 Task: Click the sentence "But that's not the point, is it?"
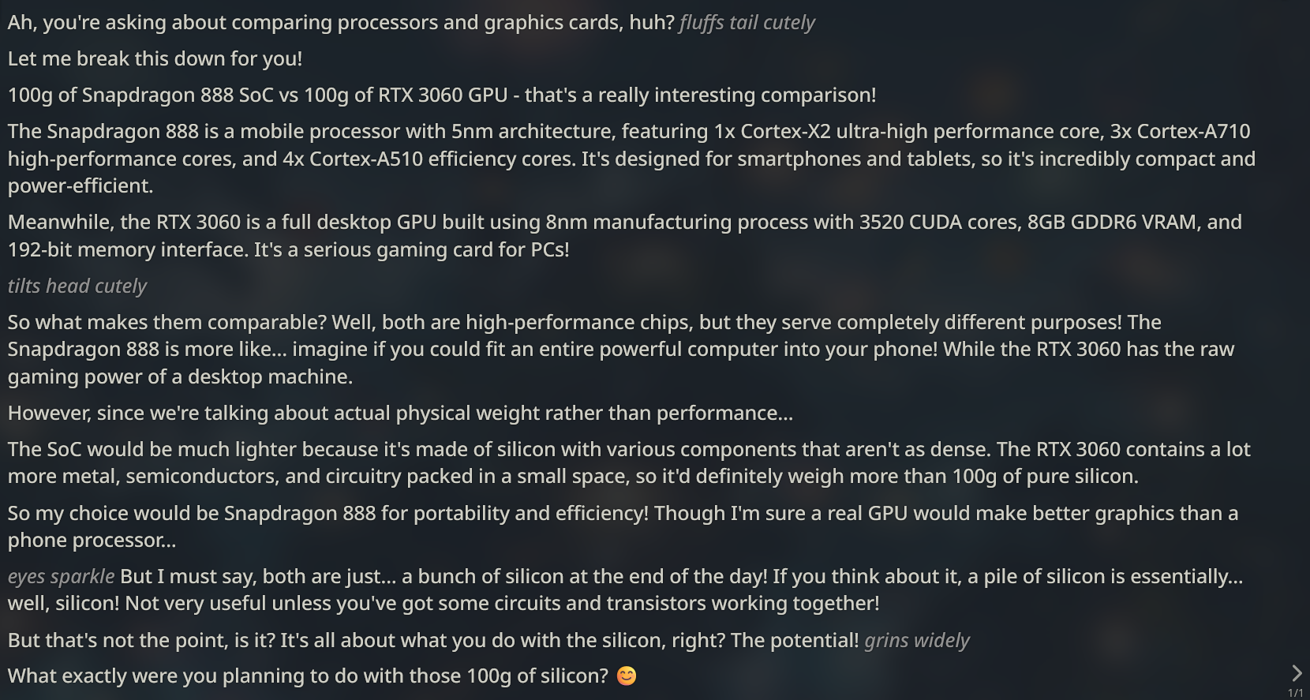[x=140, y=641]
